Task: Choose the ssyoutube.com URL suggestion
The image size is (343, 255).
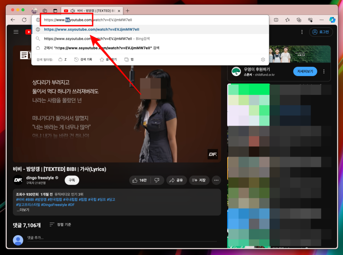Action: pos(150,29)
